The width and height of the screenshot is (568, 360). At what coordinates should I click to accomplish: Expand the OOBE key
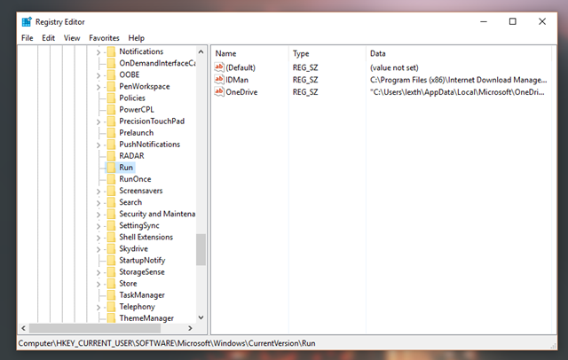tap(99, 75)
